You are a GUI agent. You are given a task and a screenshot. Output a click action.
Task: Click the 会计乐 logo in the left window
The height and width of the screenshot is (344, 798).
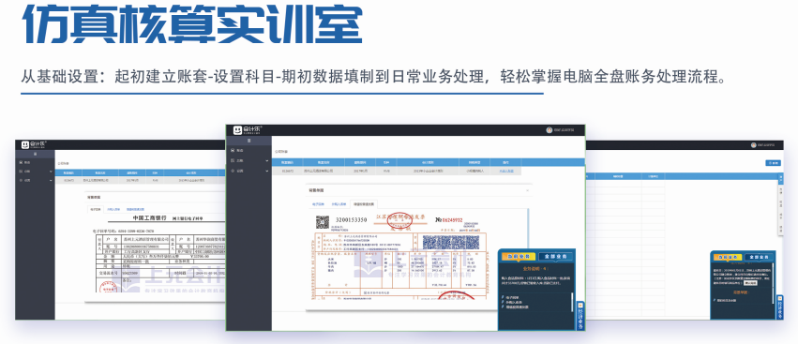point(33,145)
